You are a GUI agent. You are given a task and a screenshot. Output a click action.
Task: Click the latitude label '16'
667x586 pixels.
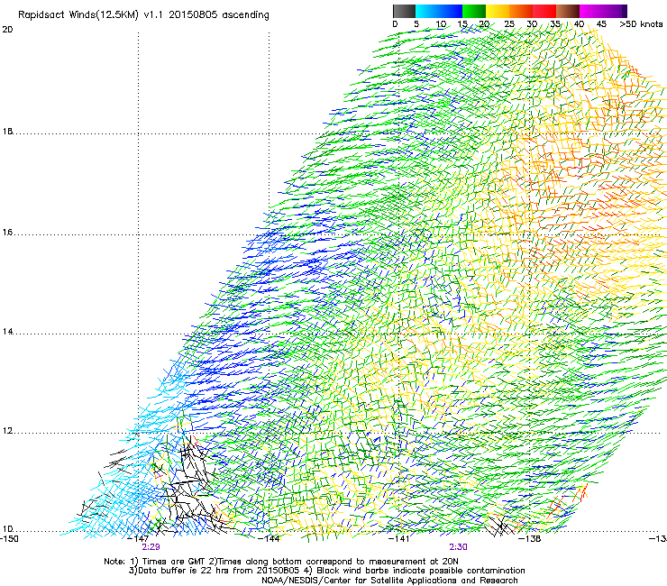(x=7, y=233)
